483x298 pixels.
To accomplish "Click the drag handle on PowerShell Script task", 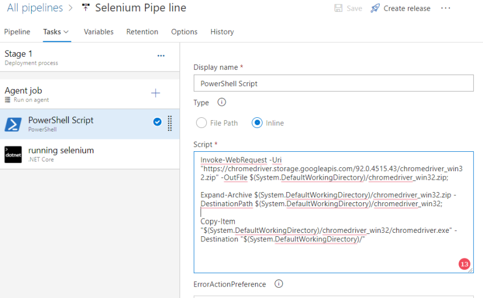I will (x=169, y=124).
